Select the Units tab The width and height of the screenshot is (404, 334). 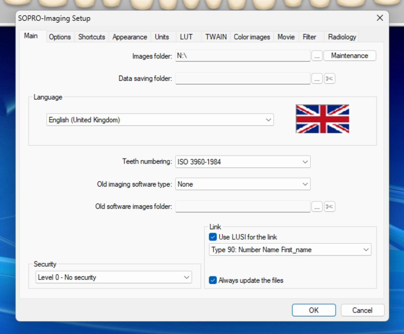(x=162, y=37)
